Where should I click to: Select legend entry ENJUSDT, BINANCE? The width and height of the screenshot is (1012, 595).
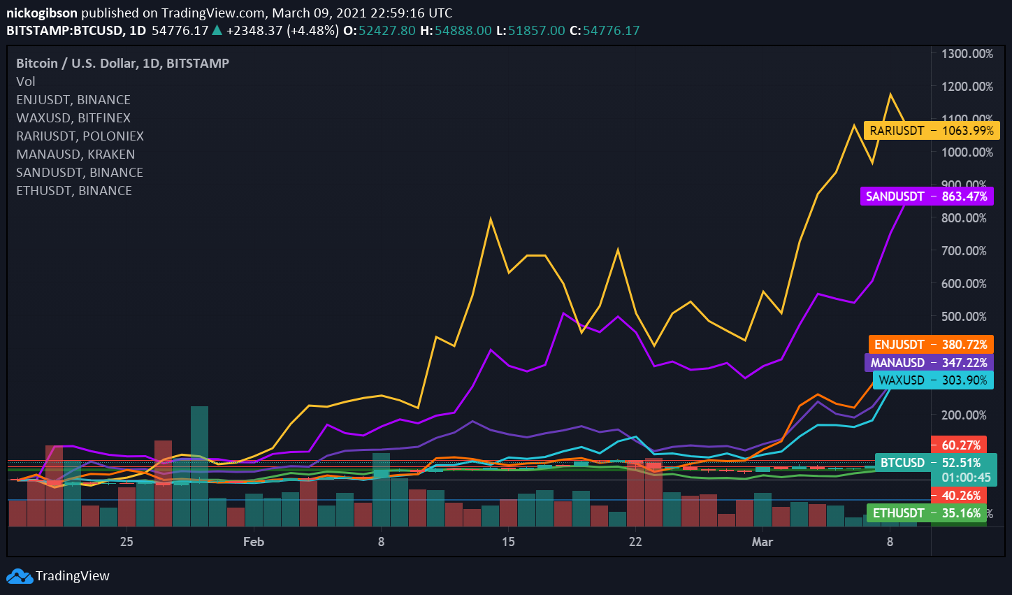pos(73,100)
